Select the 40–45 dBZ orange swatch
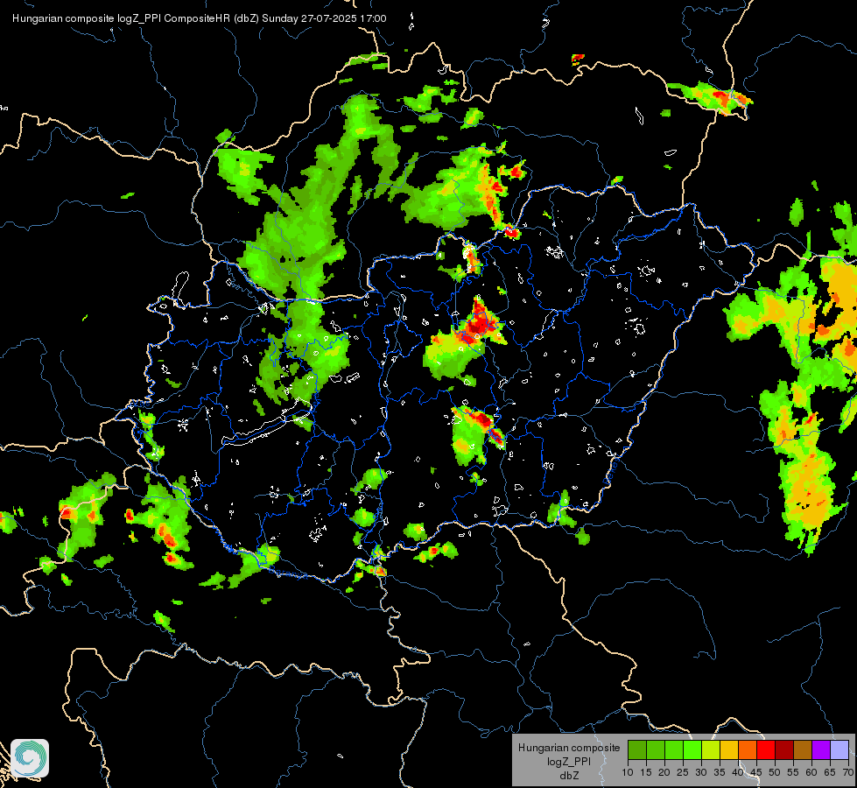The width and height of the screenshot is (857, 788). [748, 749]
